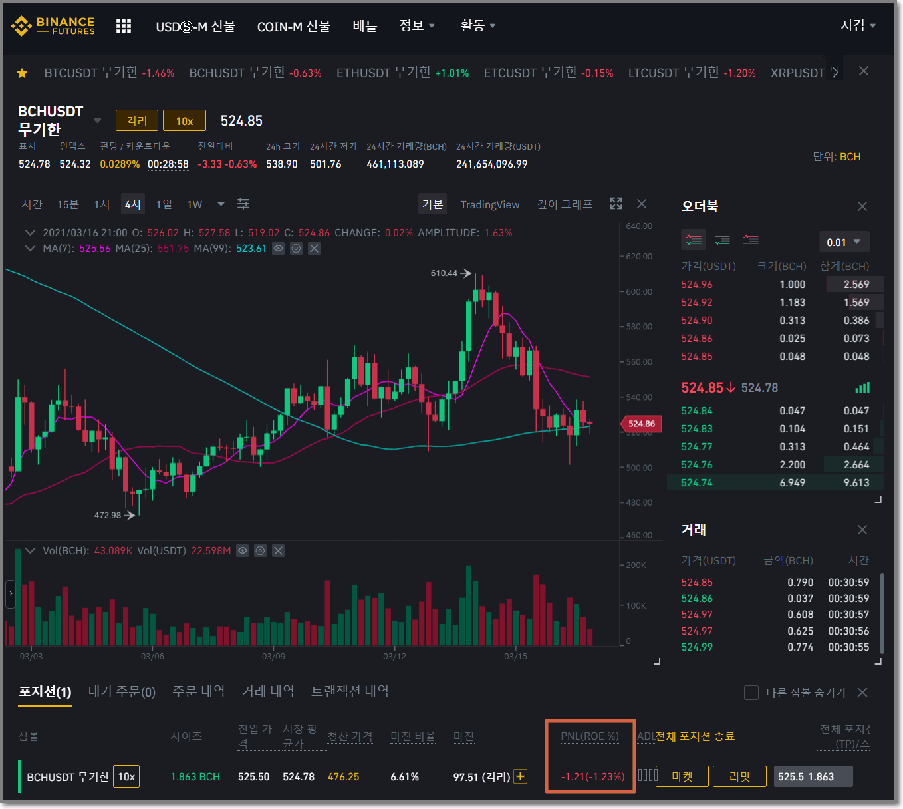Image resolution: width=903 pixels, height=809 pixels.
Task: Close the order book panel
Action: 862,206
